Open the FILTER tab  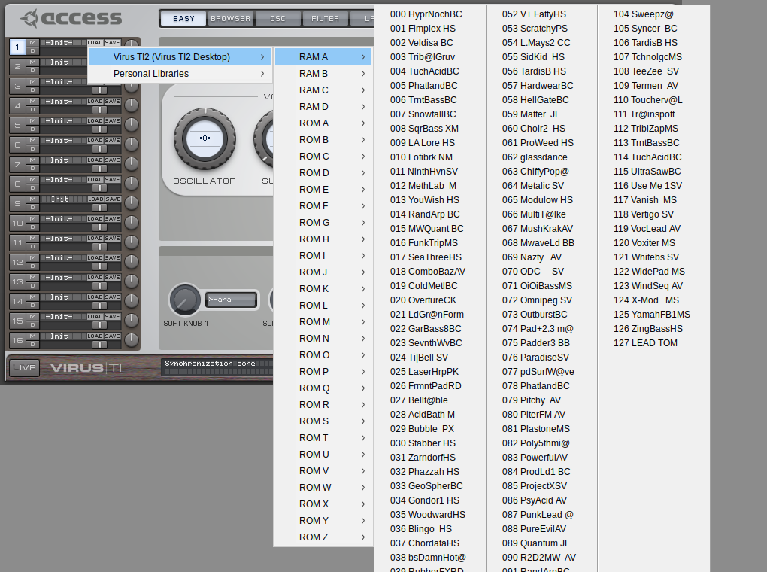[326, 19]
